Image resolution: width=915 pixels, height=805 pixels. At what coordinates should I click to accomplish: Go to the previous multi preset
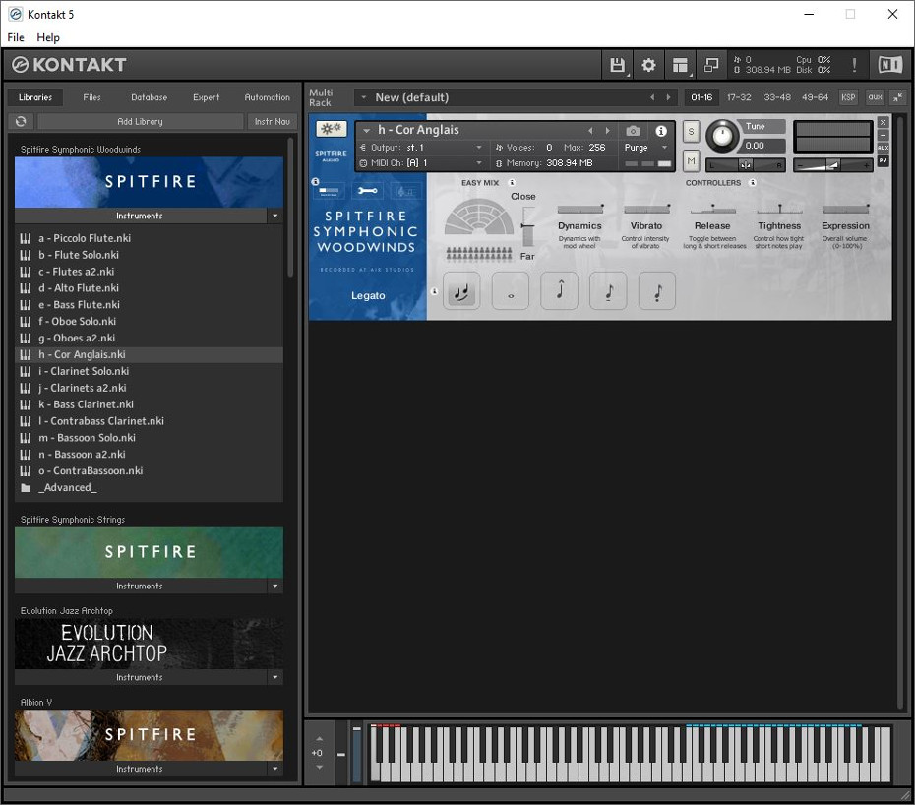pos(652,97)
